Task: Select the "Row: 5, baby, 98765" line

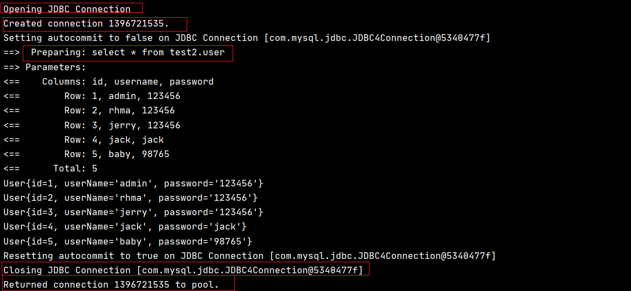Action: click(116, 154)
